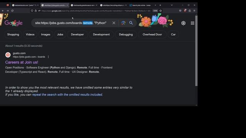Select the Car filter chip
The image size is (246, 138).
tap(173, 34)
